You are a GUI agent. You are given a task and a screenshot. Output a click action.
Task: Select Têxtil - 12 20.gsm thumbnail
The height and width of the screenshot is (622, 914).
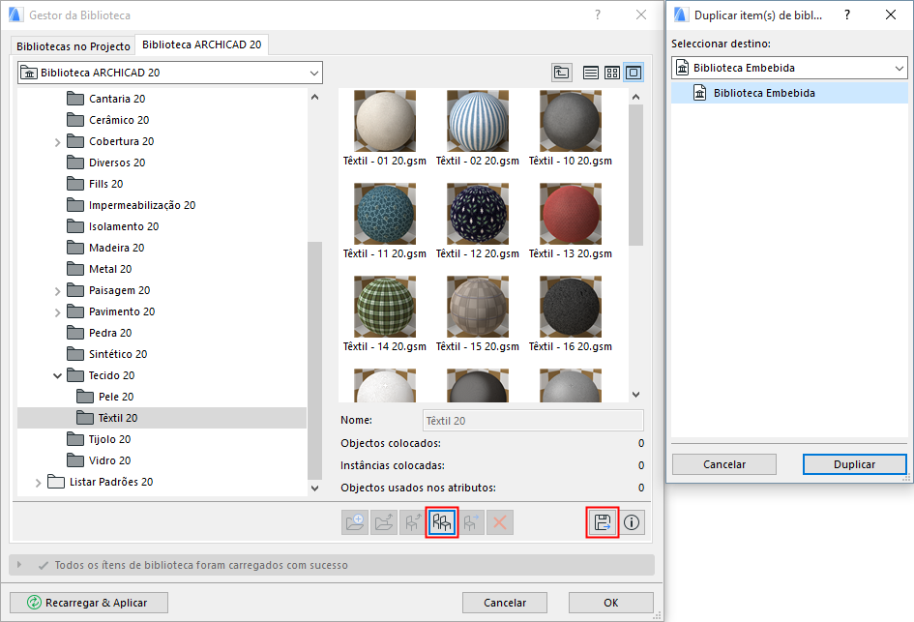(478, 214)
